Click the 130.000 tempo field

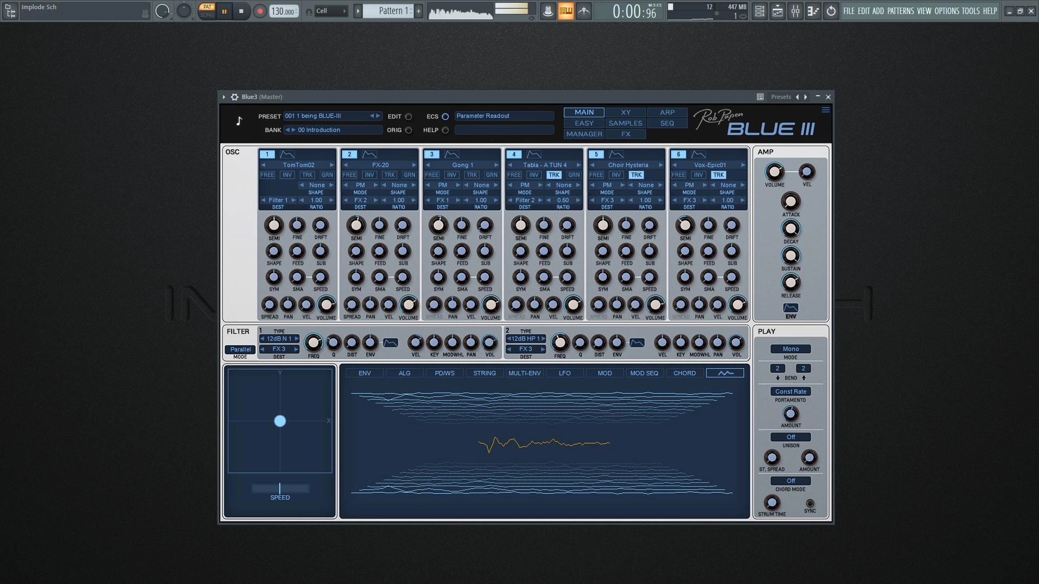click(284, 11)
